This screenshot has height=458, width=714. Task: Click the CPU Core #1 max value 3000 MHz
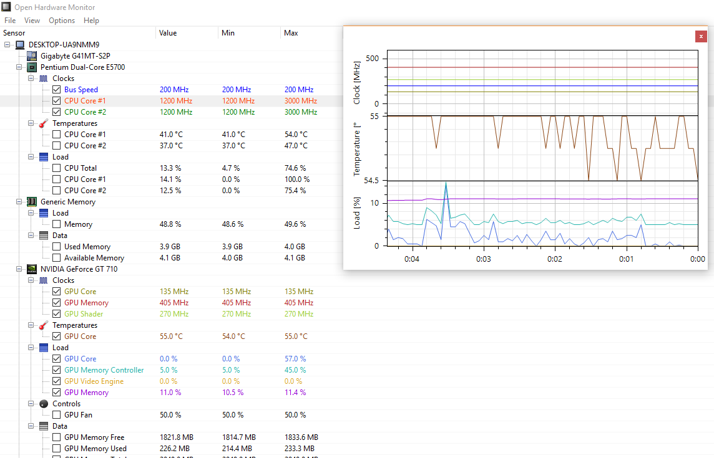point(301,101)
